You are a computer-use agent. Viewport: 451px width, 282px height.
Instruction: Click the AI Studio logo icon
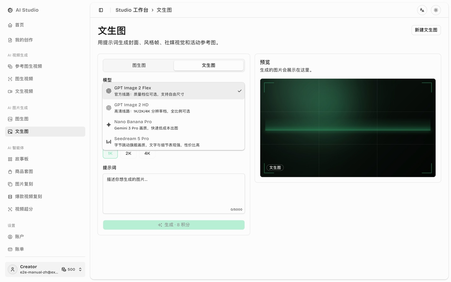pyautogui.click(x=10, y=10)
